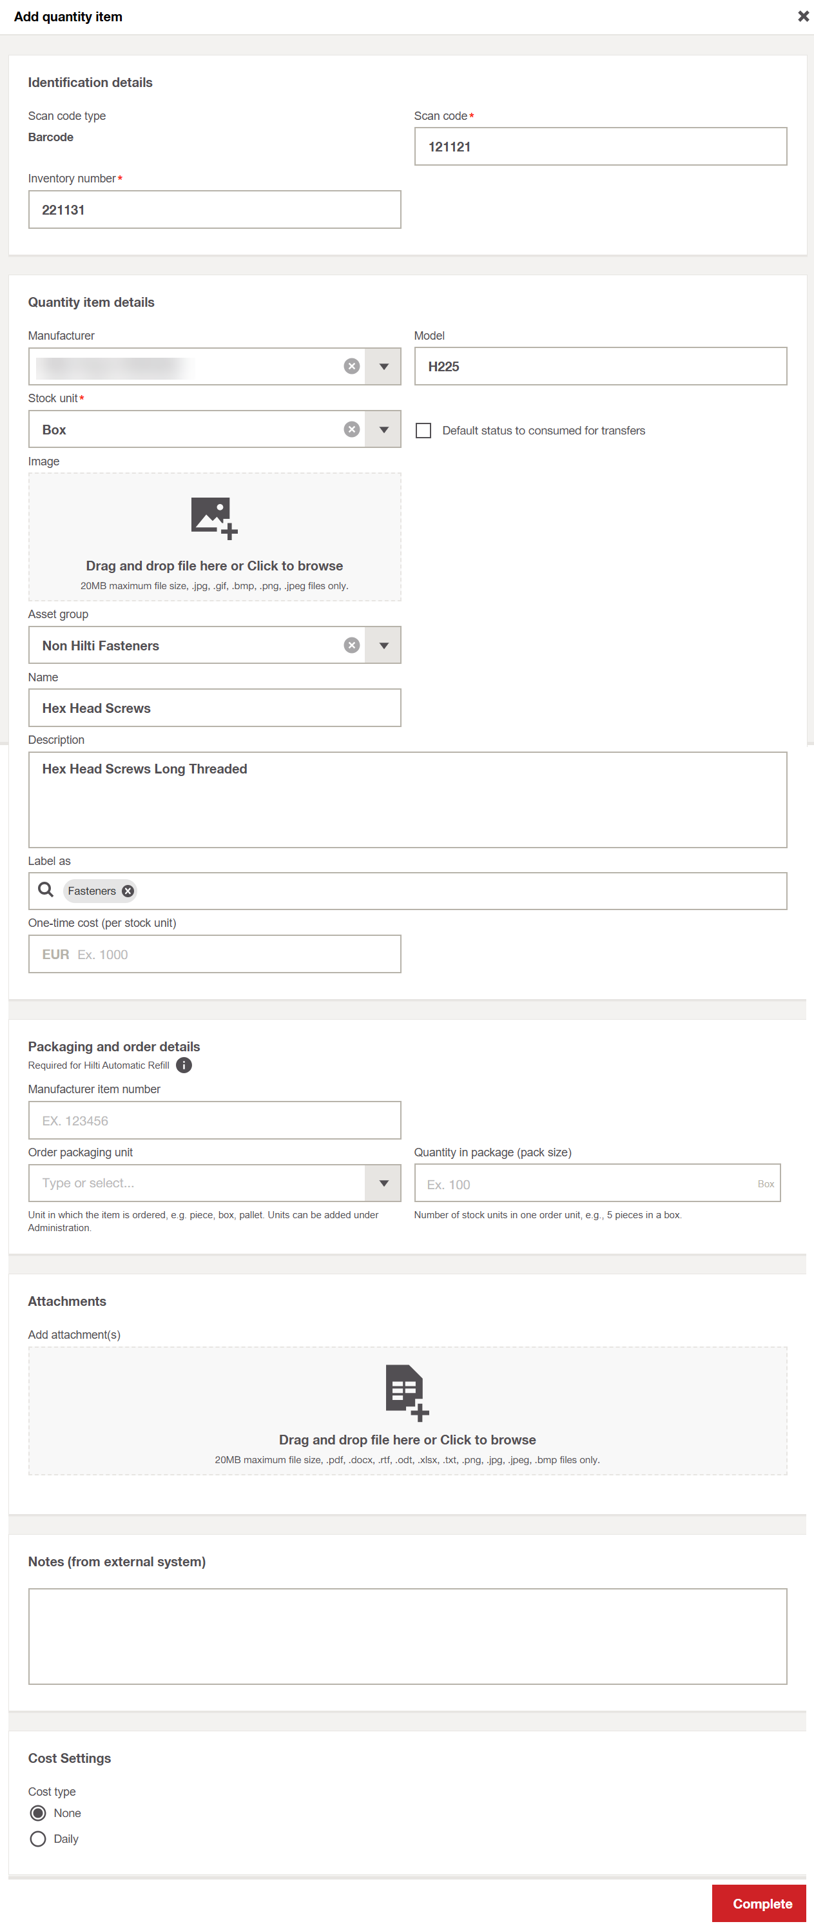The width and height of the screenshot is (814, 1924).
Task: Select the Daily cost type
Action: pyautogui.click(x=38, y=1839)
